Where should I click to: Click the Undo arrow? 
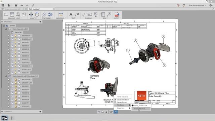(x=21, y=5)
